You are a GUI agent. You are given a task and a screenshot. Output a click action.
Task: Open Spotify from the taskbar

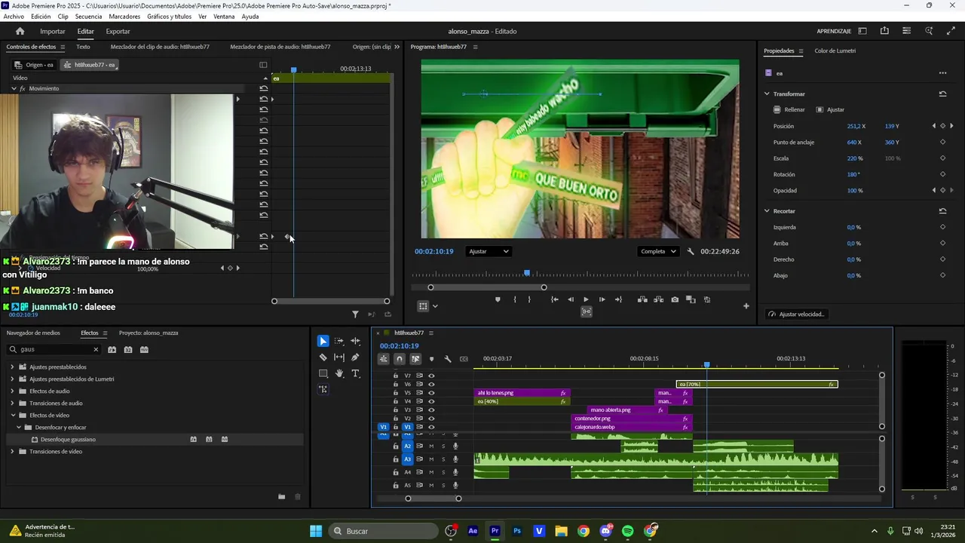(628, 531)
